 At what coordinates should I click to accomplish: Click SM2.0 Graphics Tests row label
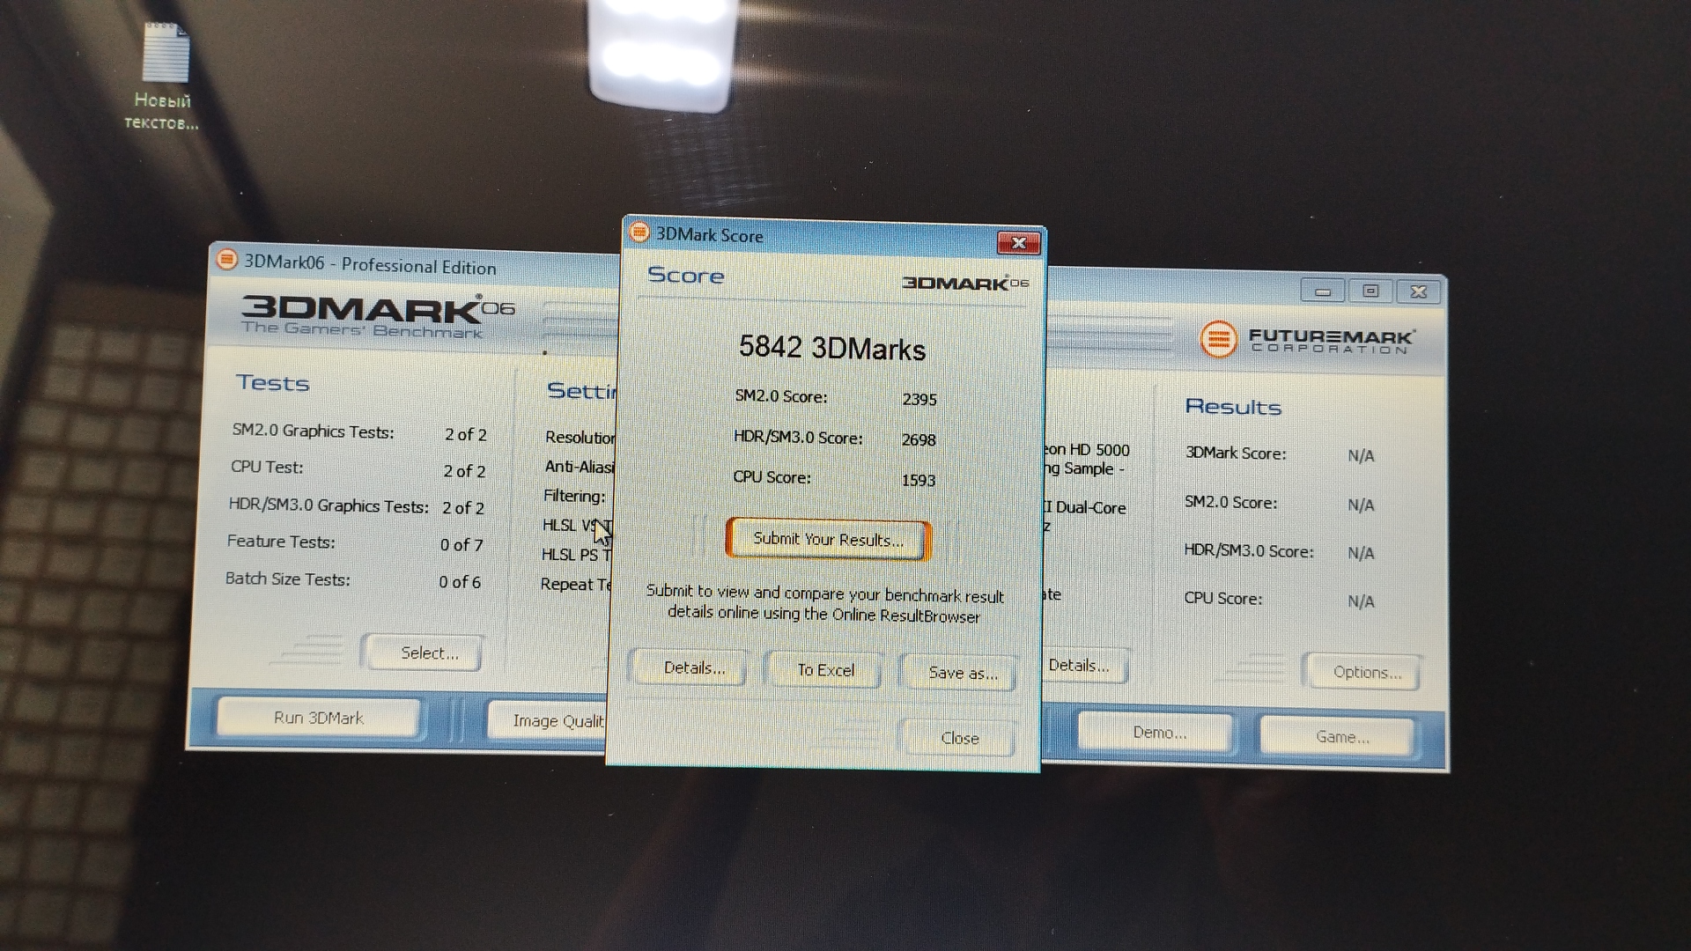coord(313,431)
